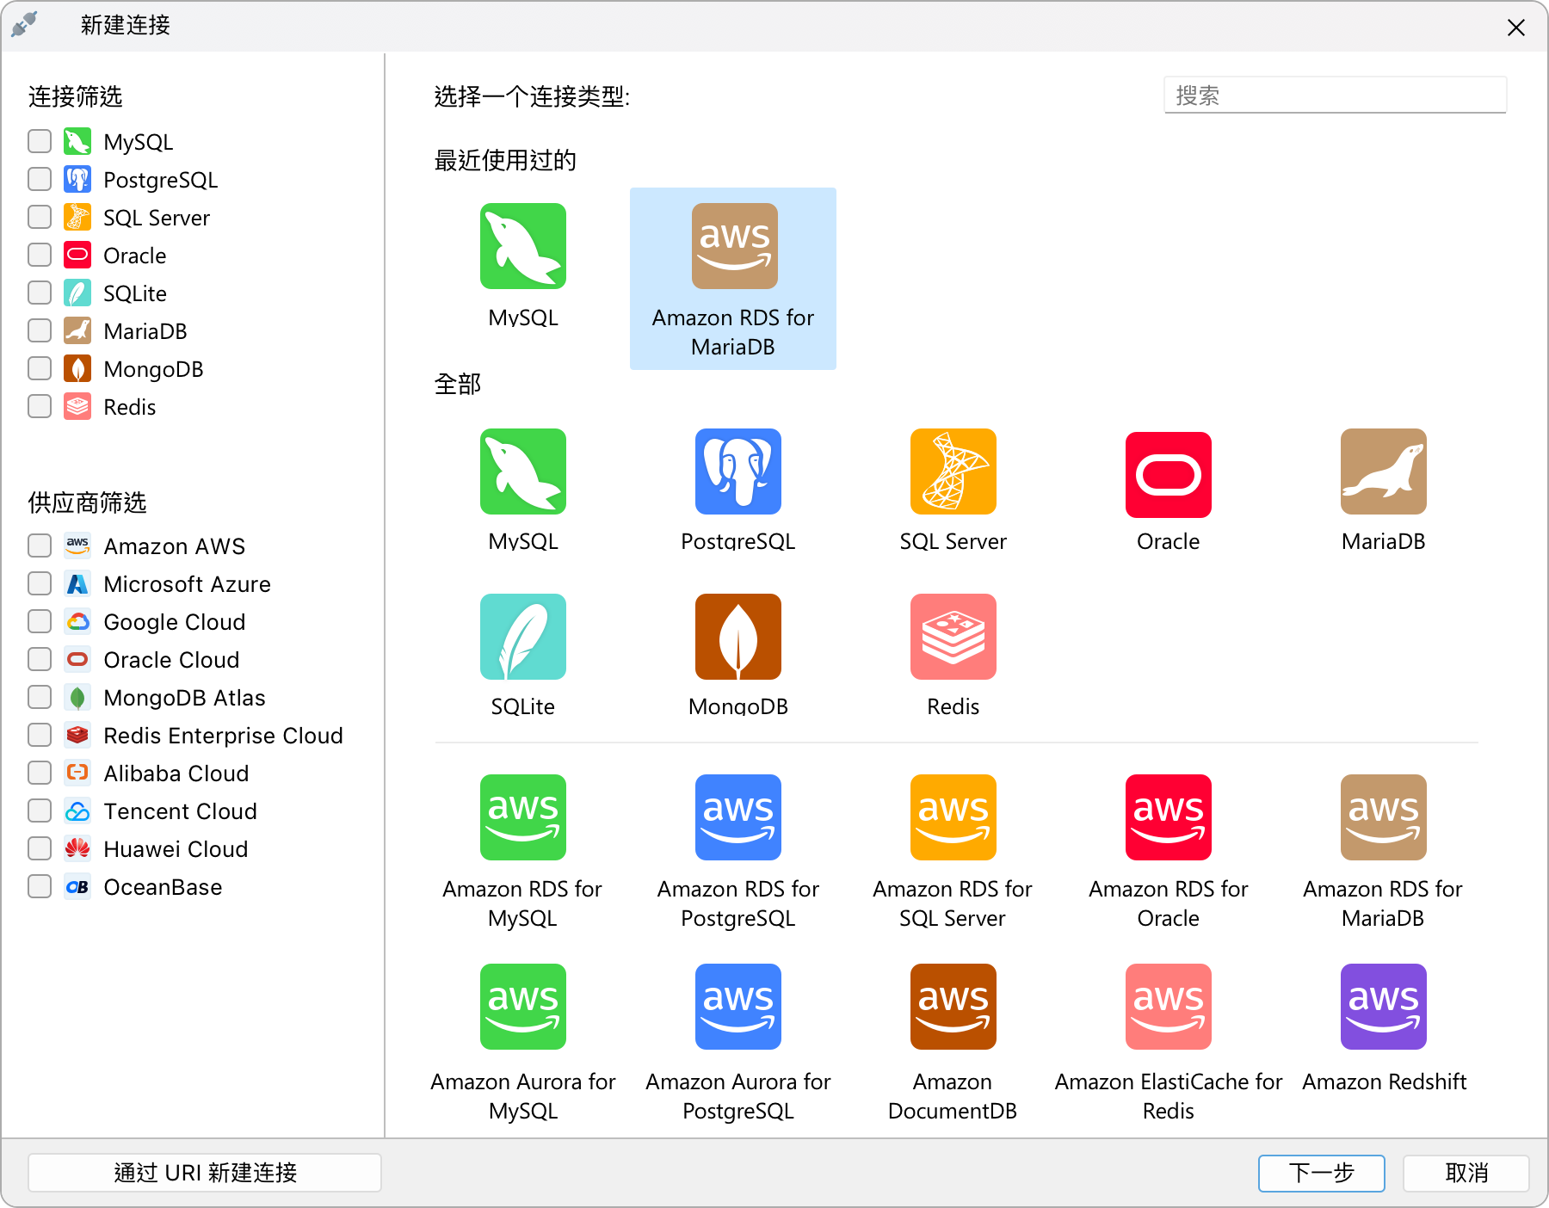Screen dimensions: 1549x1208
Task: Select the Amazon ElastiCache for Redis icon
Action: click(1168, 1007)
